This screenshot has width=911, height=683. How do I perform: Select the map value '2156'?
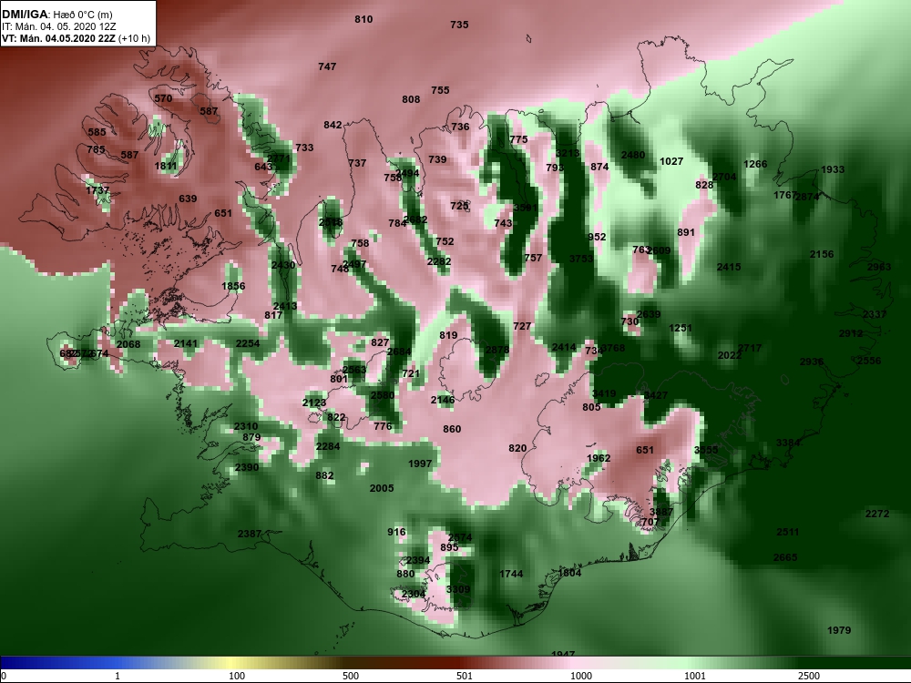[x=822, y=254]
